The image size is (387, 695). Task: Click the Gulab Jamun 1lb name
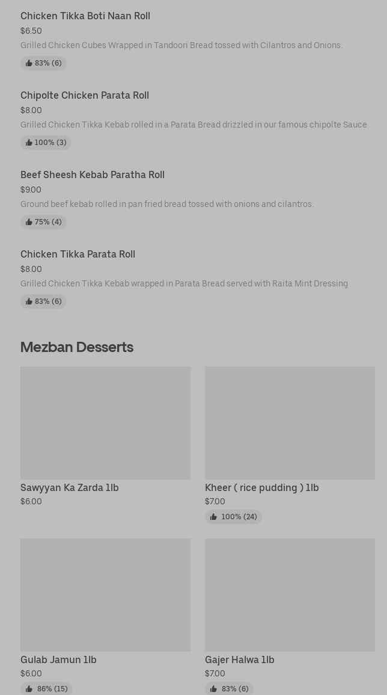58,660
